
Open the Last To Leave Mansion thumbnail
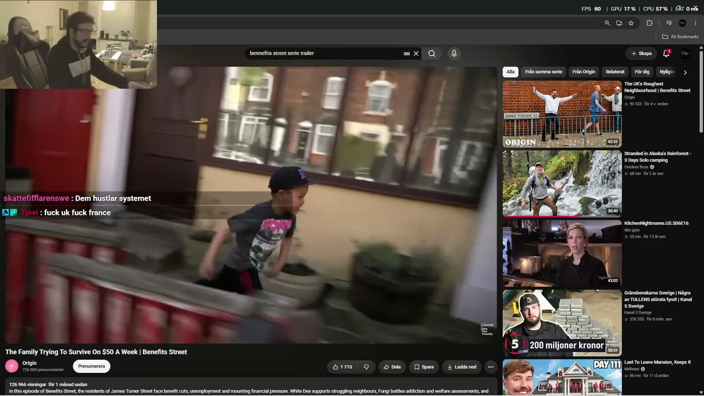click(562, 378)
